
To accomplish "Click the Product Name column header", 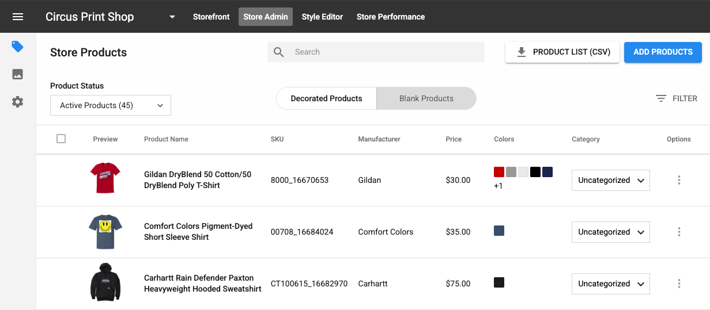I will point(166,139).
